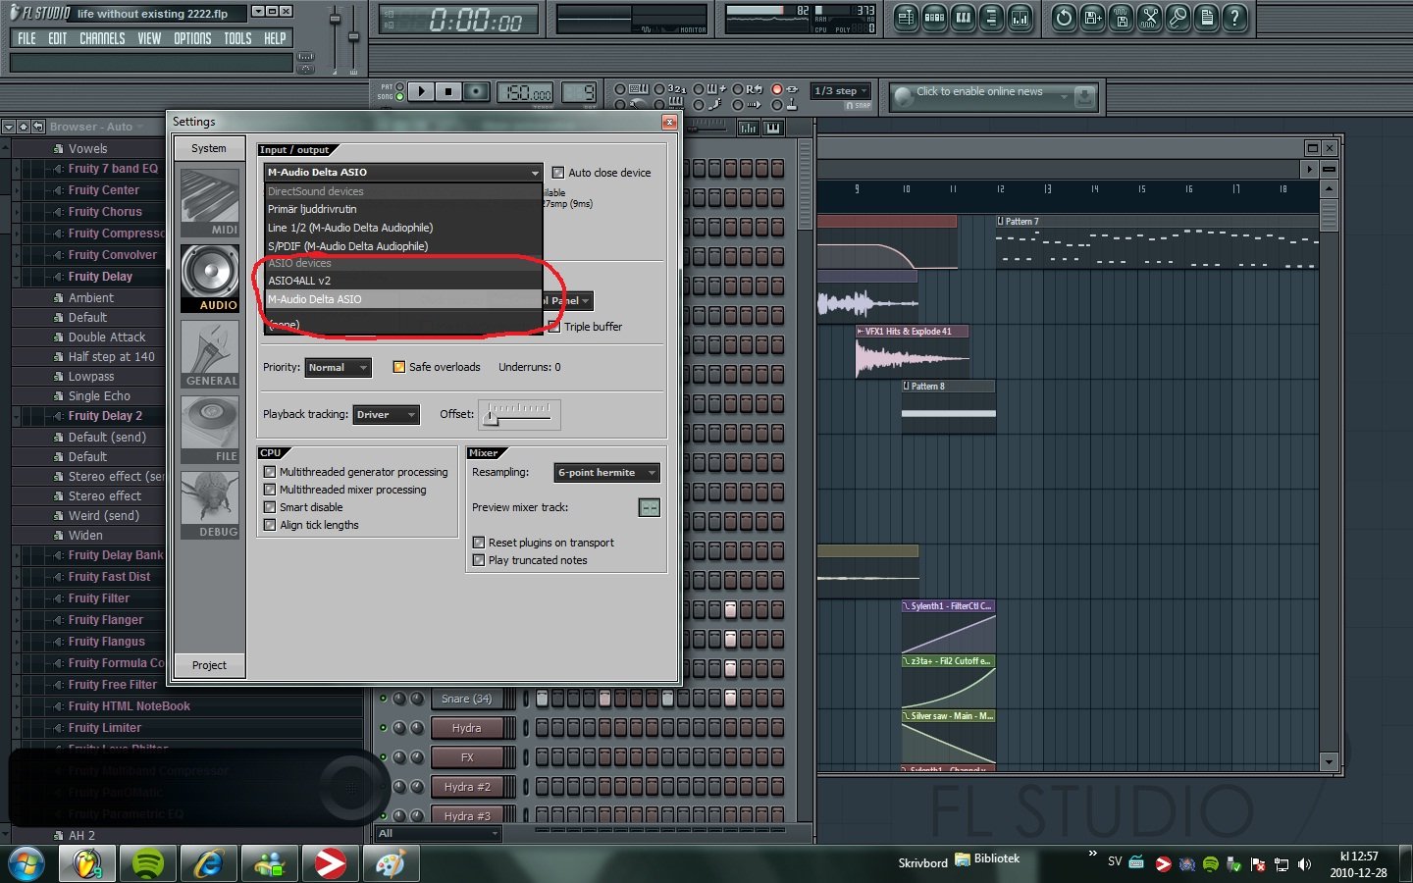The width and height of the screenshot is (1413, 883).
Task: Start playback with the play button
Action: tap(421, 91)
